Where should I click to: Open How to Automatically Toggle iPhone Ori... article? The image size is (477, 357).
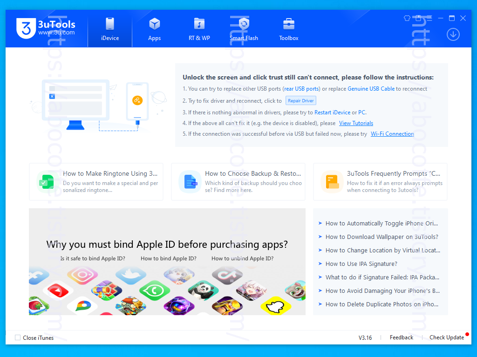[382, 224]
